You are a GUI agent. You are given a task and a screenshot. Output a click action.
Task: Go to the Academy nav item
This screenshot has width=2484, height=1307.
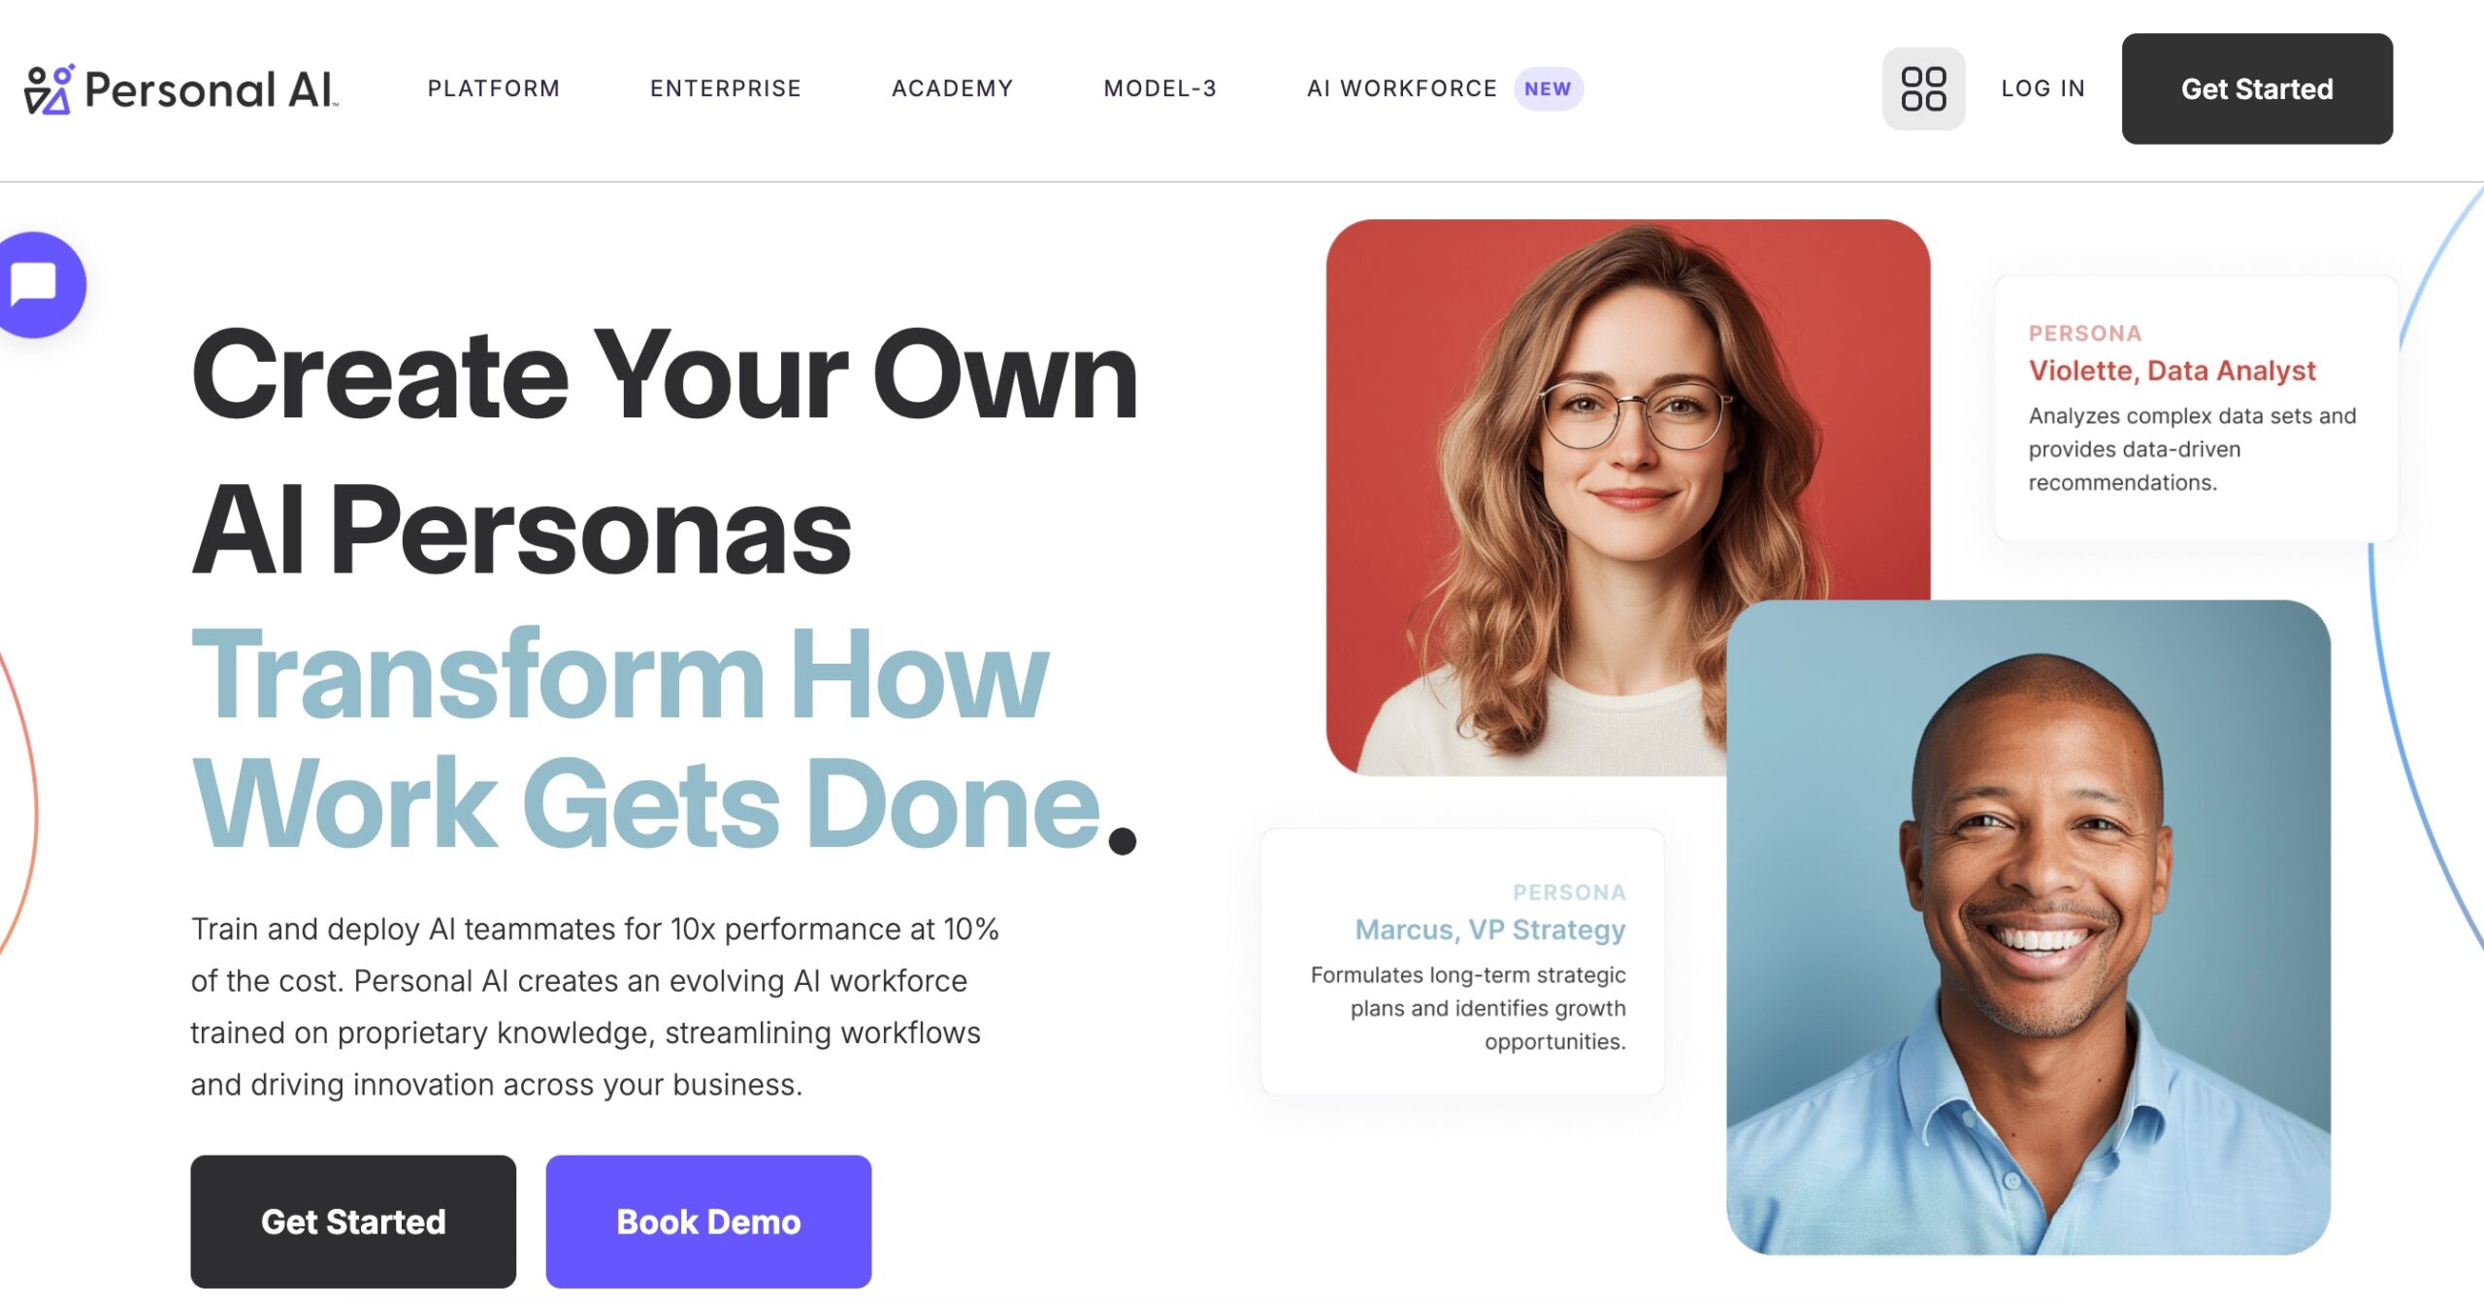coord(952,88)
